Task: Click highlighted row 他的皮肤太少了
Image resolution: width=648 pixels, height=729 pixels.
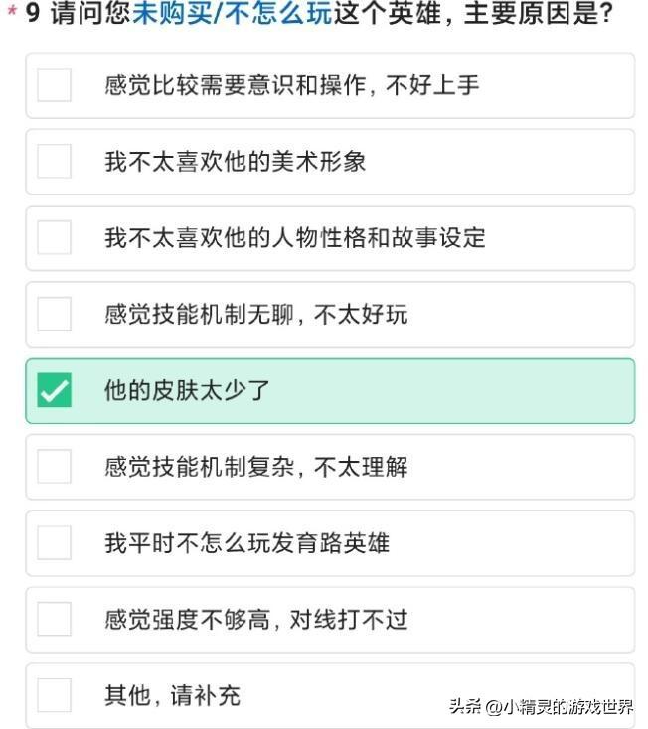Action: pyautogui.click(x=330, y=390)
